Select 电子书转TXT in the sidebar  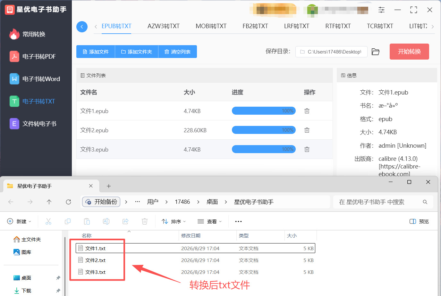[32, 101]
